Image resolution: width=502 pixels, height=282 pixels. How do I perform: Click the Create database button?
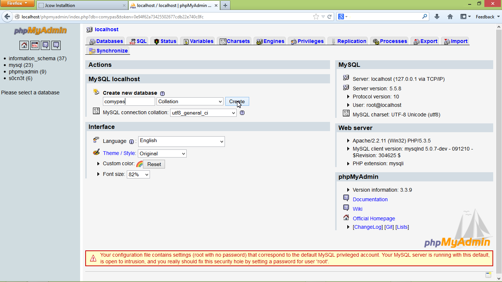[x=237, y=102]
